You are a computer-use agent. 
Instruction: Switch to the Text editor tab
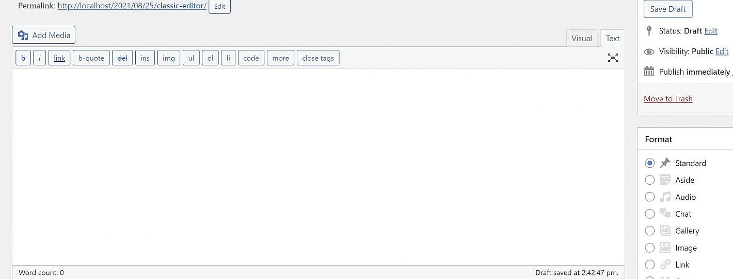pyautogui.click(x=612, y=39)
